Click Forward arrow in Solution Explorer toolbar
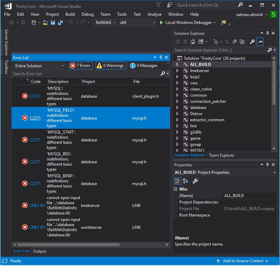 coord(185,42)
